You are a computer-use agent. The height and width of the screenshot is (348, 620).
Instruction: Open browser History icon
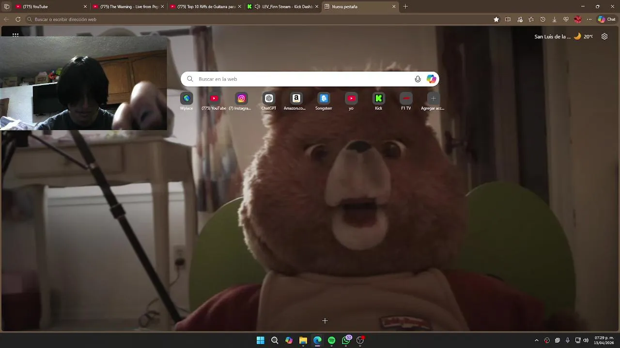pyautogui.click(x=542, y=19)
